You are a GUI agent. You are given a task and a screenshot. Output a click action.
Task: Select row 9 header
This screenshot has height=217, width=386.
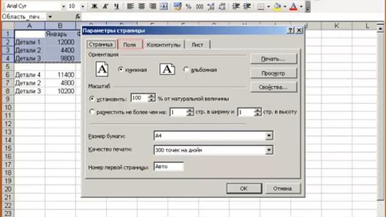click(8, 99)
